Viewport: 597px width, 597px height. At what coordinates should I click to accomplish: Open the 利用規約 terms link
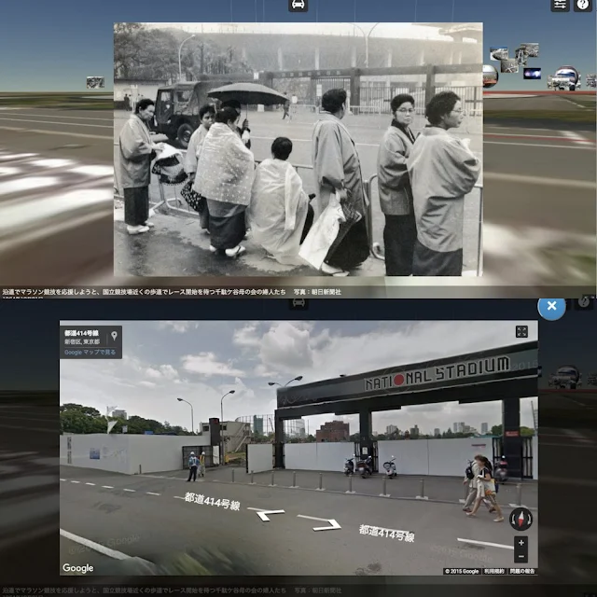click(x=494, y=571)
